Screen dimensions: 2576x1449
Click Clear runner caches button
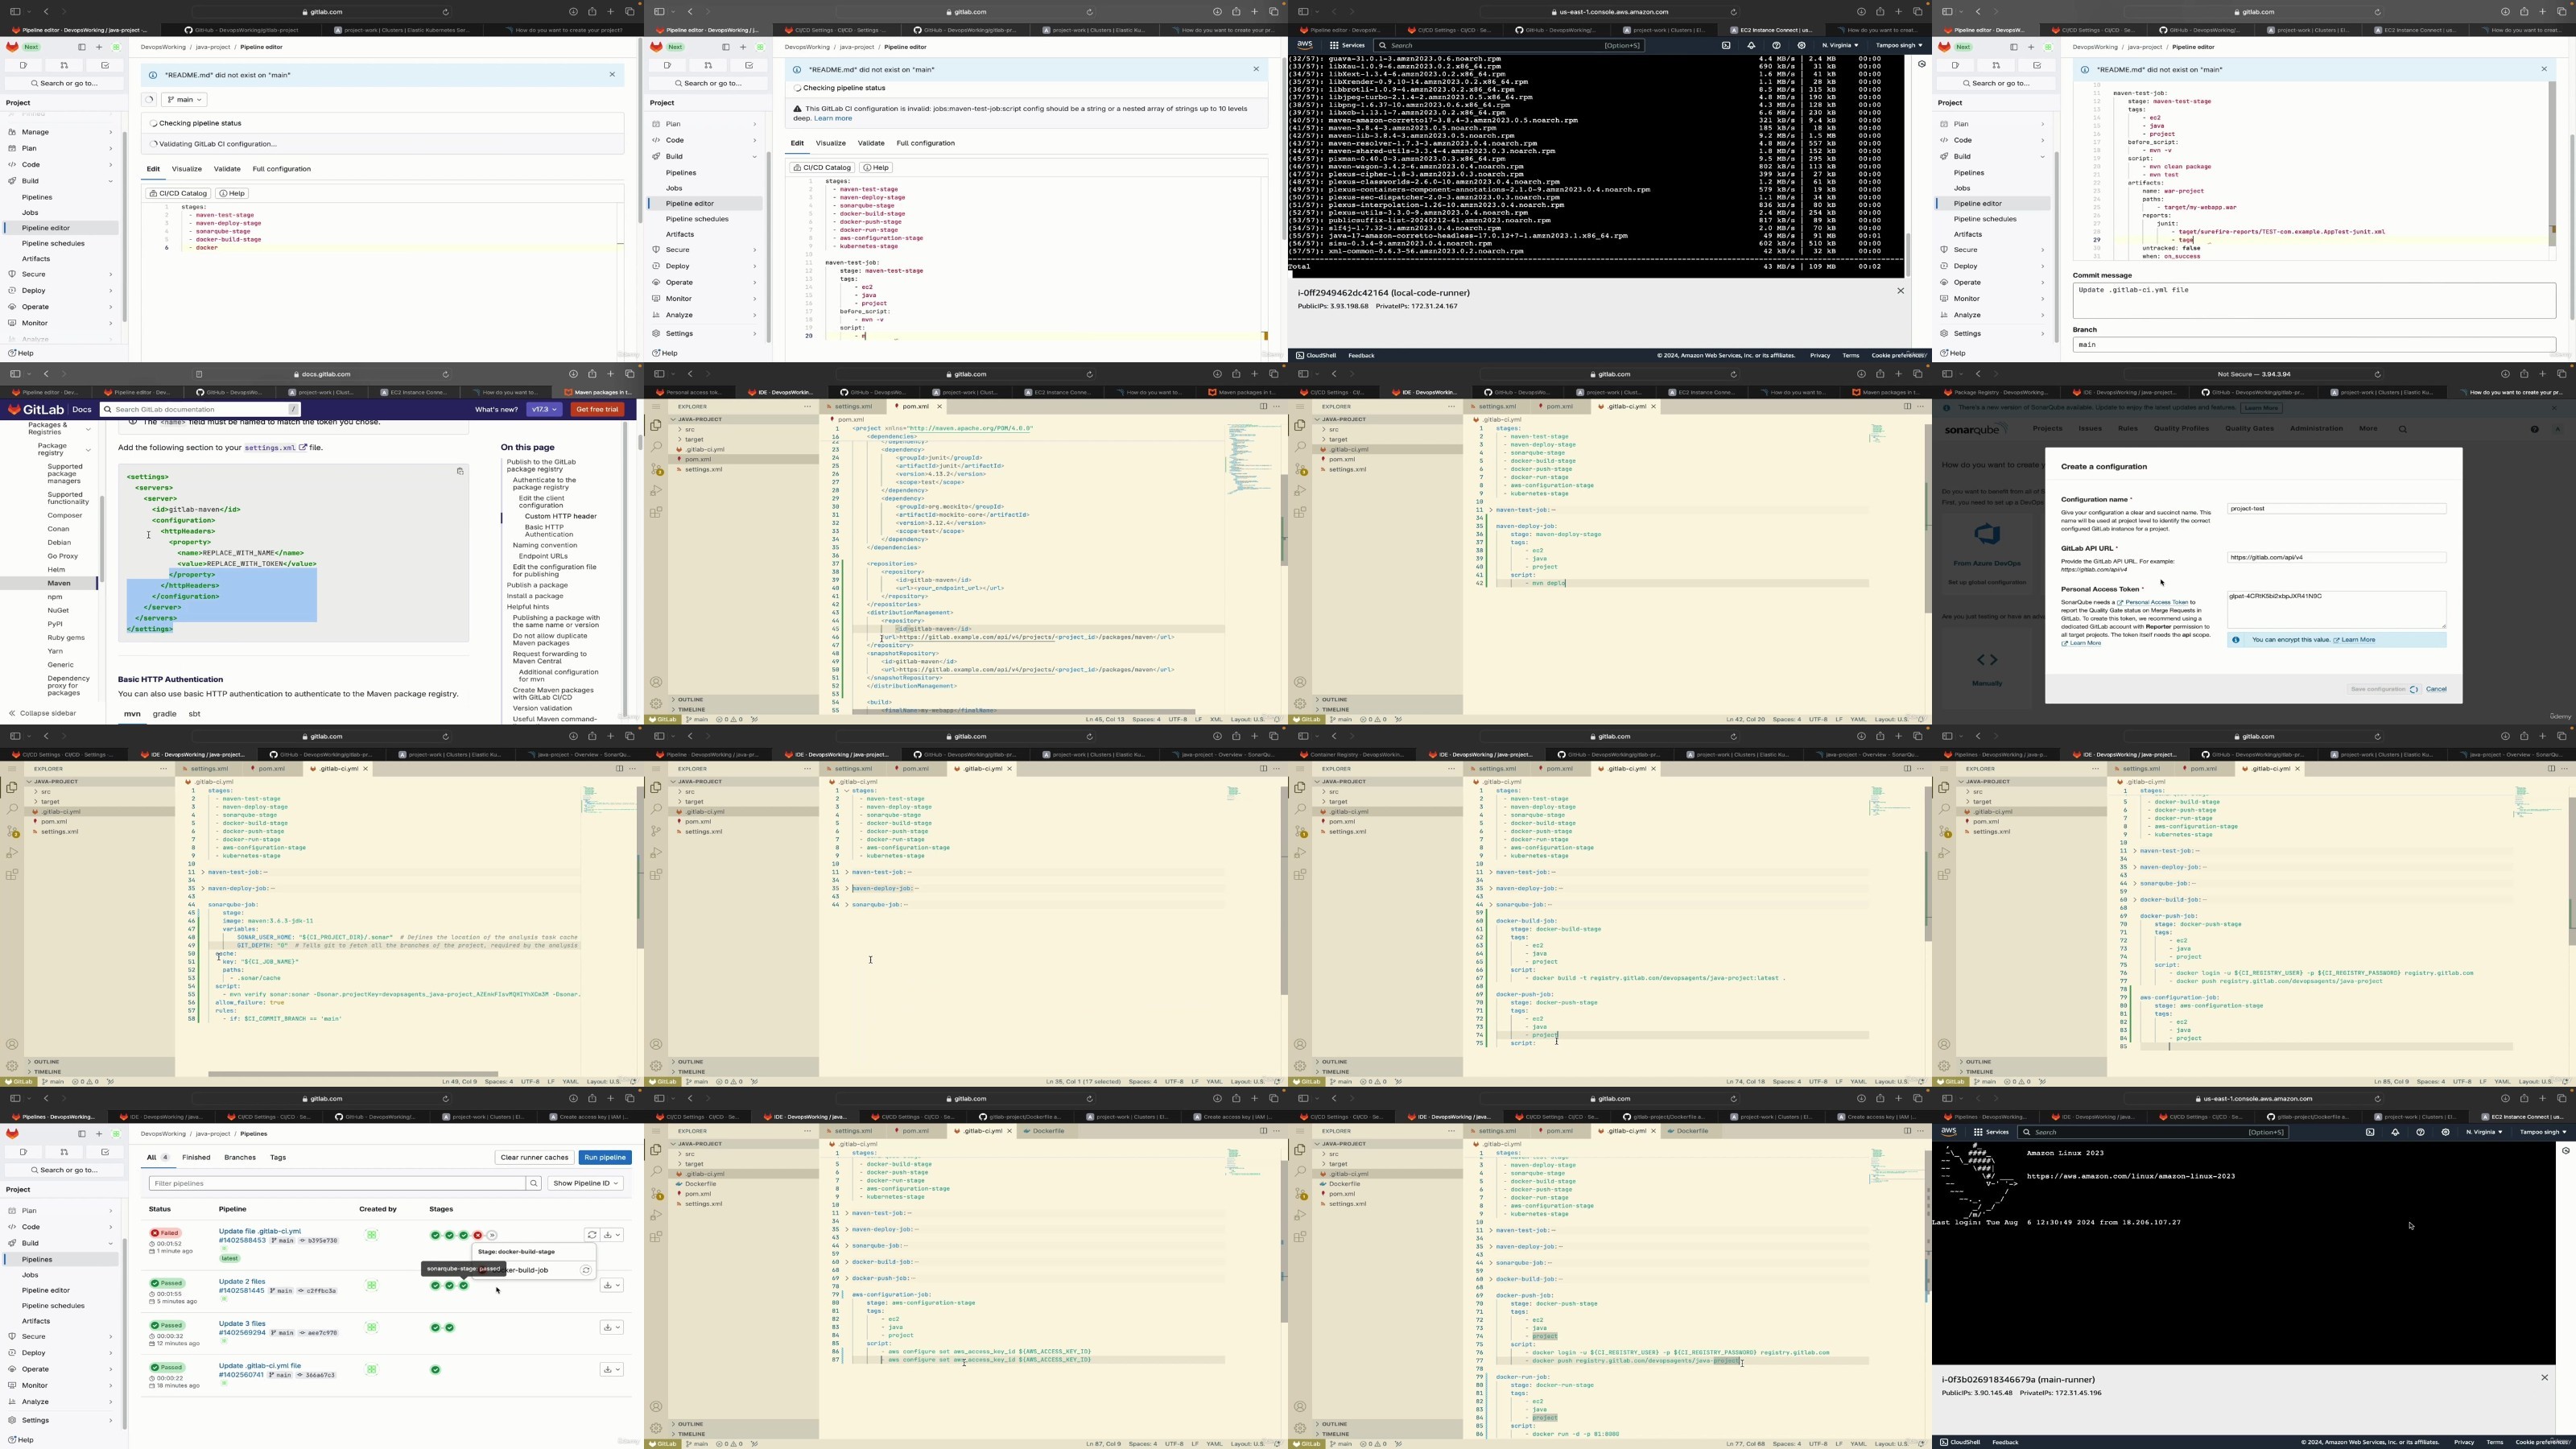click(x=534, y=1157)
